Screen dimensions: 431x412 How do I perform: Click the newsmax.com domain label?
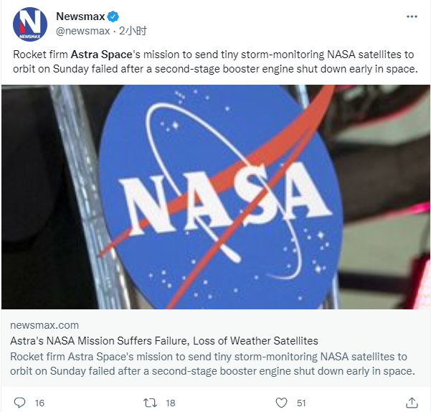tap(44, 325)
